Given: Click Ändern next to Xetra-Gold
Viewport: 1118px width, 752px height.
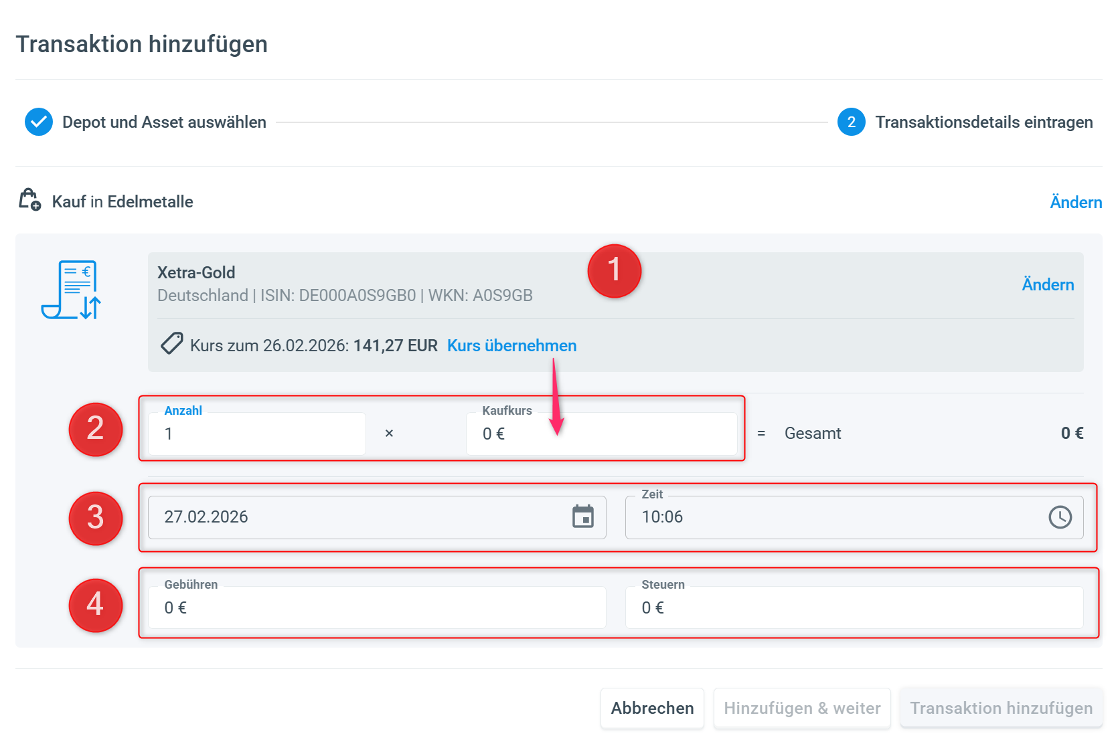Looking at the screenshot, I should (x=1047, y=285).
